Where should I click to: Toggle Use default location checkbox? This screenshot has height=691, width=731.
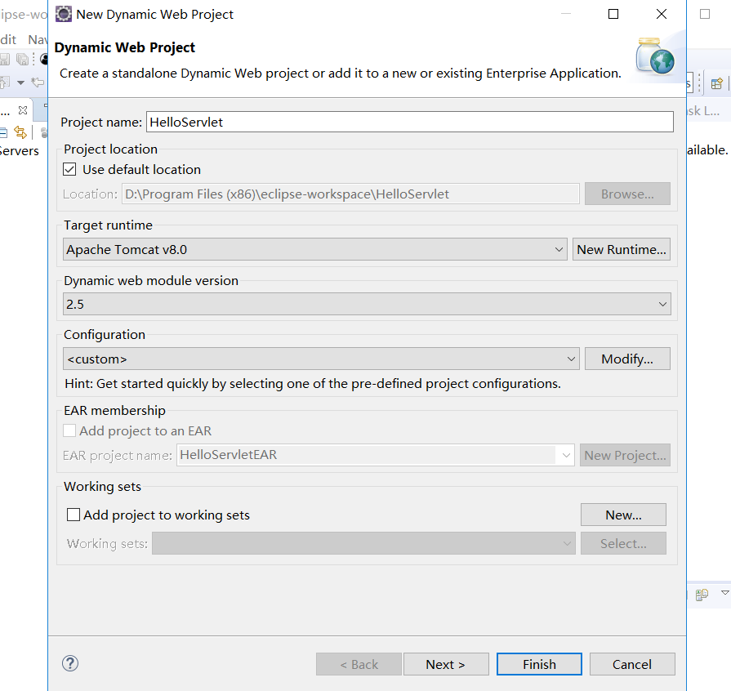pyautogui.click(x=69, y=169)
